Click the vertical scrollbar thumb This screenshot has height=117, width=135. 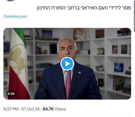tap(134, 16)
